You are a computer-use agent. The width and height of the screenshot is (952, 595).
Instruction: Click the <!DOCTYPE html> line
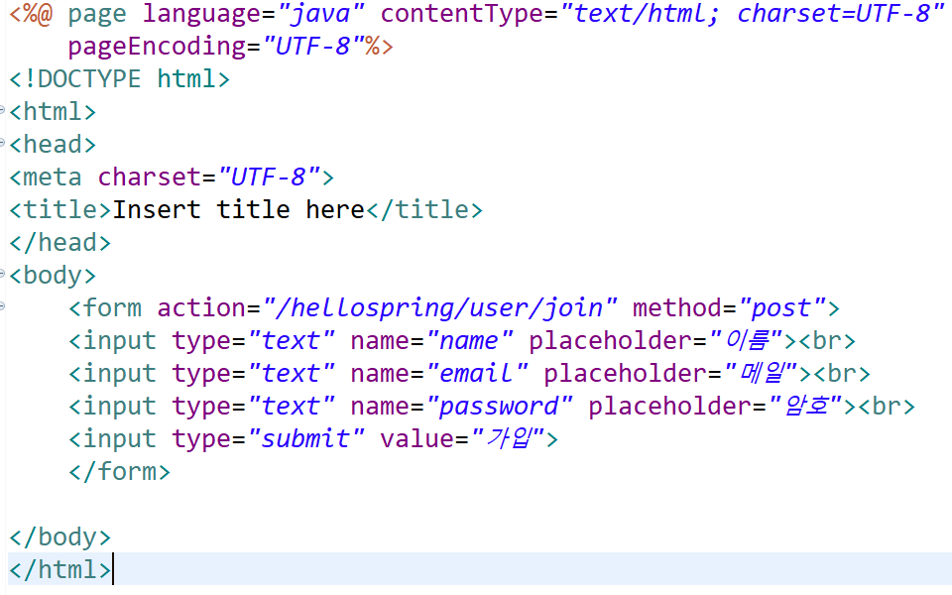coord(120,79)
